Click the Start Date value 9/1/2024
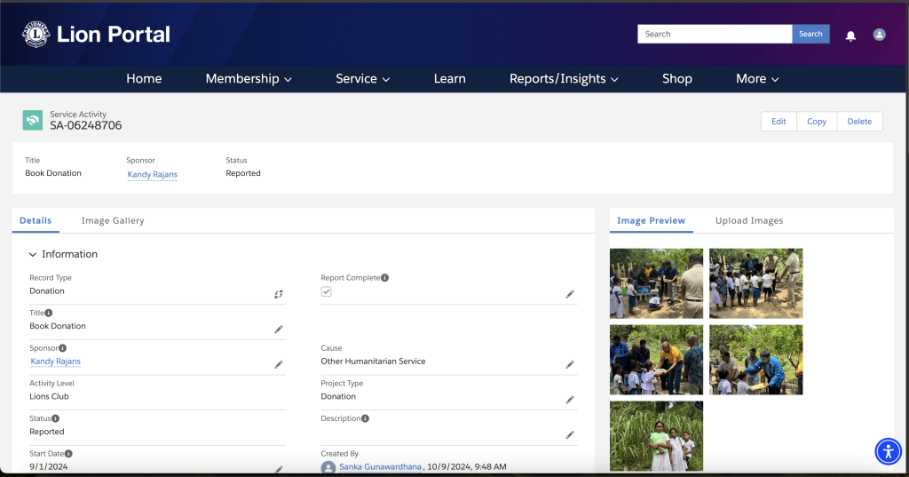909x477 pixels. point(49,466)
